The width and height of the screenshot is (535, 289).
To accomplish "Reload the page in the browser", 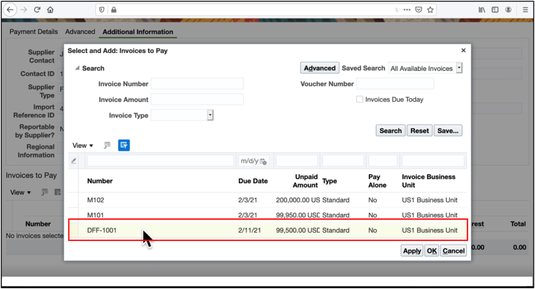I will click(37, 9).
